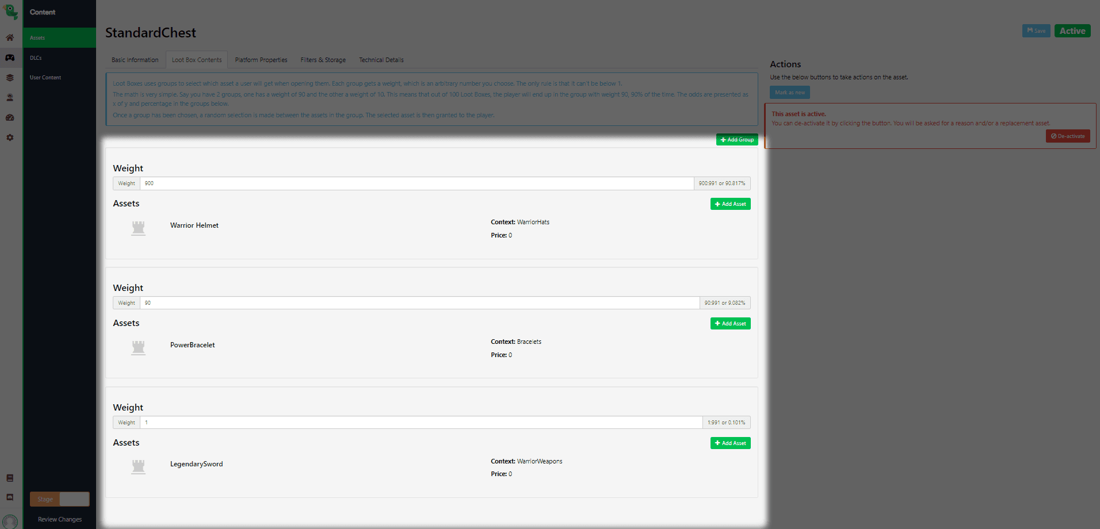Click the StandardChest page title
The height and width of the screenshot is (529, 1100).
(151, 33)
